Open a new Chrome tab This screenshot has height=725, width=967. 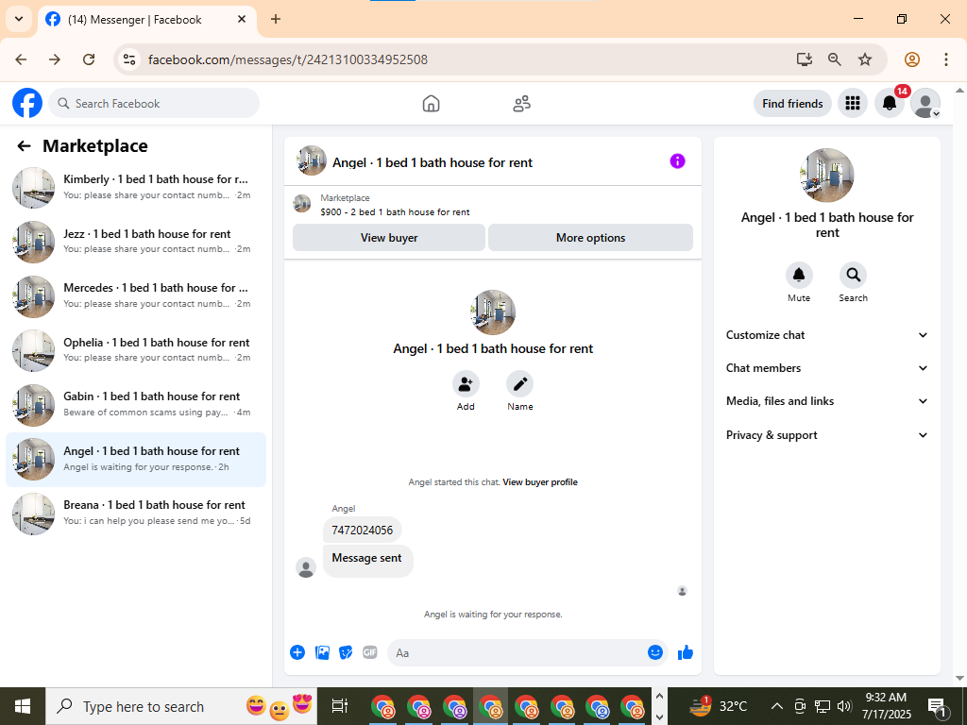point(276,19)
